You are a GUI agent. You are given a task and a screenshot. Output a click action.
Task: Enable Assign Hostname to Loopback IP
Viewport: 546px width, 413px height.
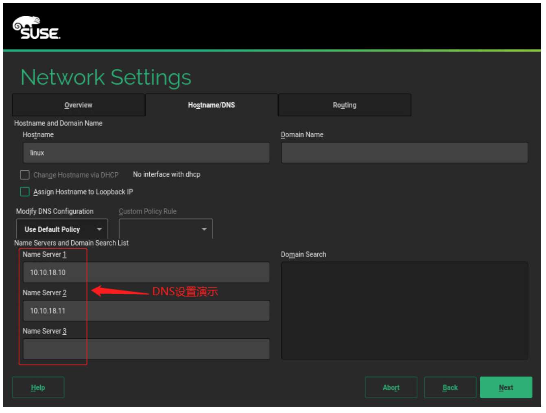pyautogui.click(x=25, y=192)
